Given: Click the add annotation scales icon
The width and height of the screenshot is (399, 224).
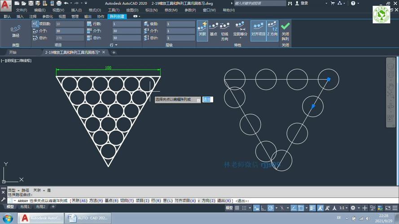Looking at the screenshot, I should [x=327, y=208].
